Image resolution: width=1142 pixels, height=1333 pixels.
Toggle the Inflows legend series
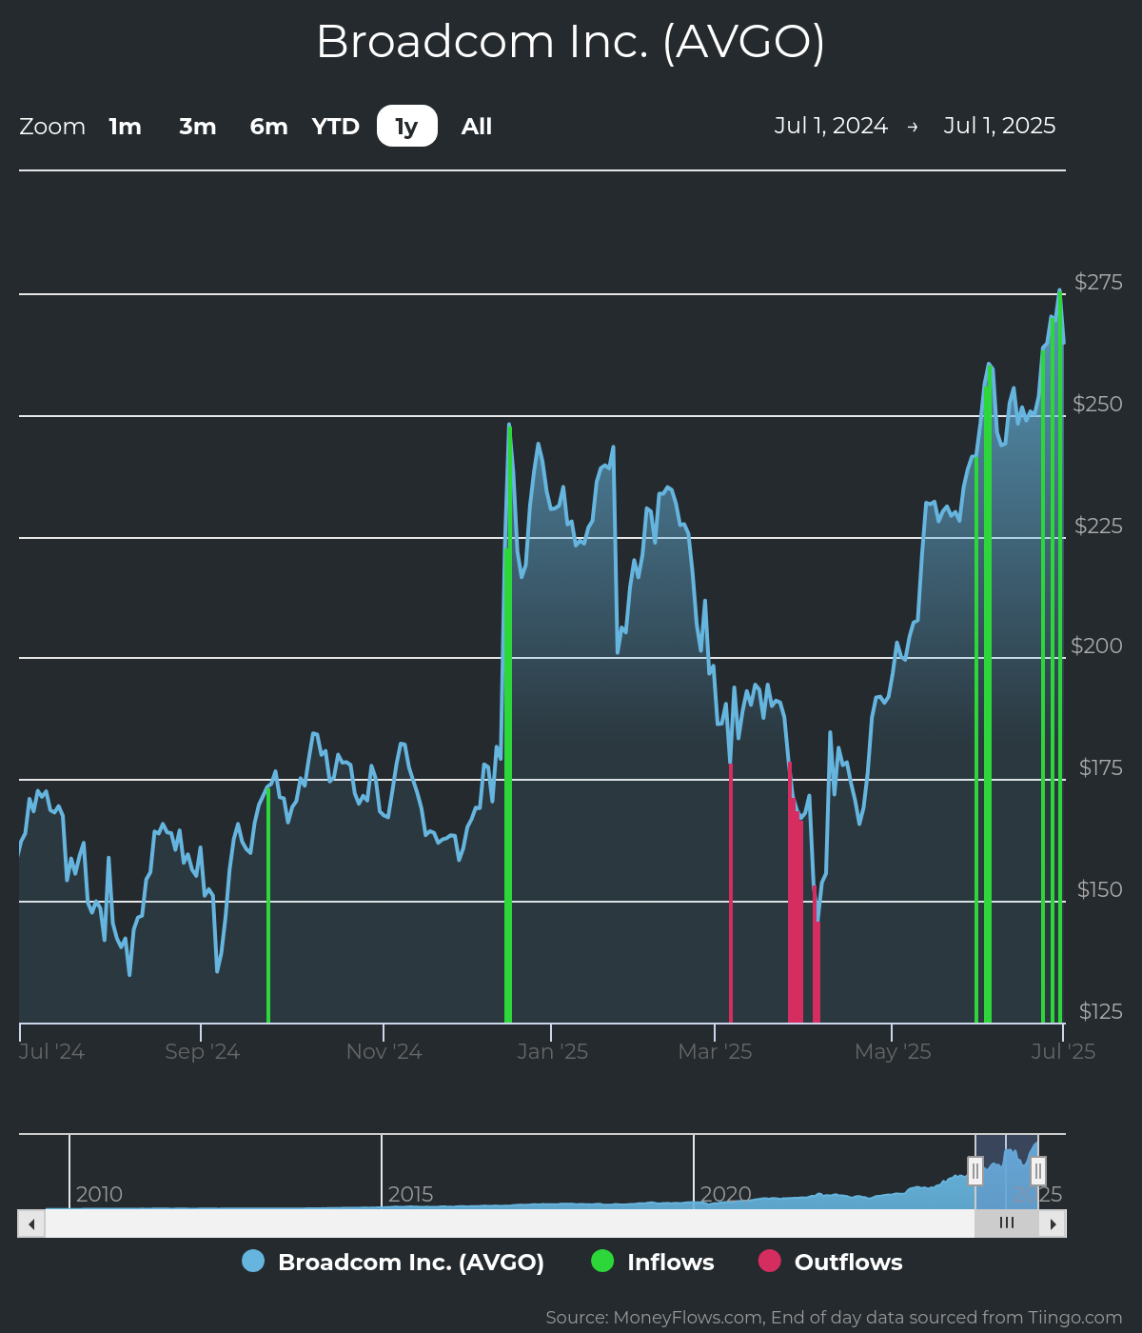653,1262
